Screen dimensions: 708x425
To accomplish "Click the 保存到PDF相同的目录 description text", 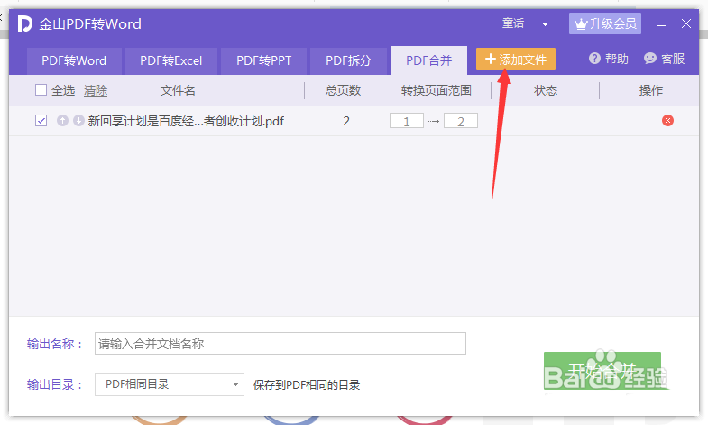I will pos(307,385).
